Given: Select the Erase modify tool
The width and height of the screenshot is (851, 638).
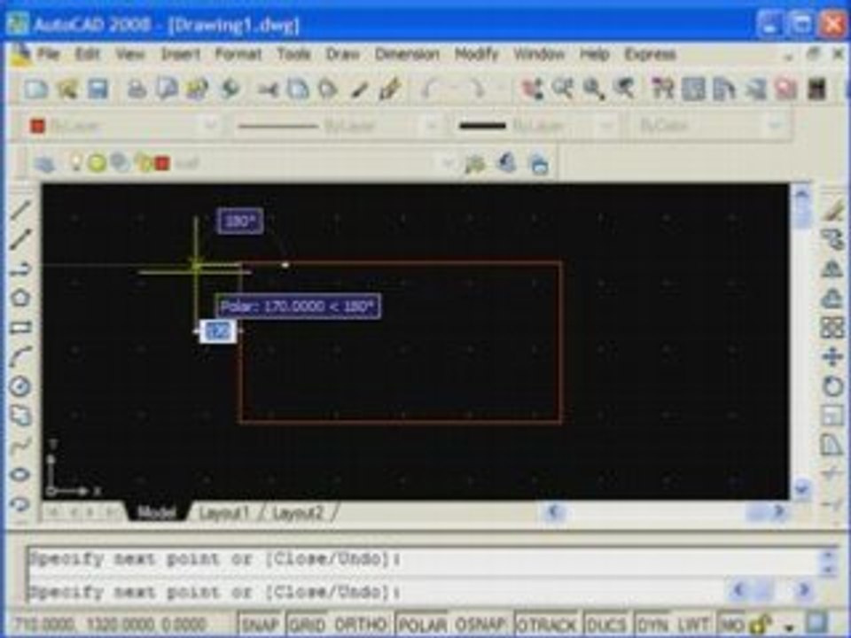Looking at the screenshot, I should click(832, 210).
